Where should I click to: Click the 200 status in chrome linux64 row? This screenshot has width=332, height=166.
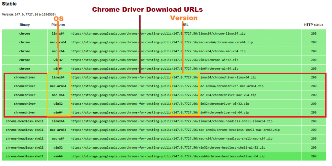(x=314, y=34)
